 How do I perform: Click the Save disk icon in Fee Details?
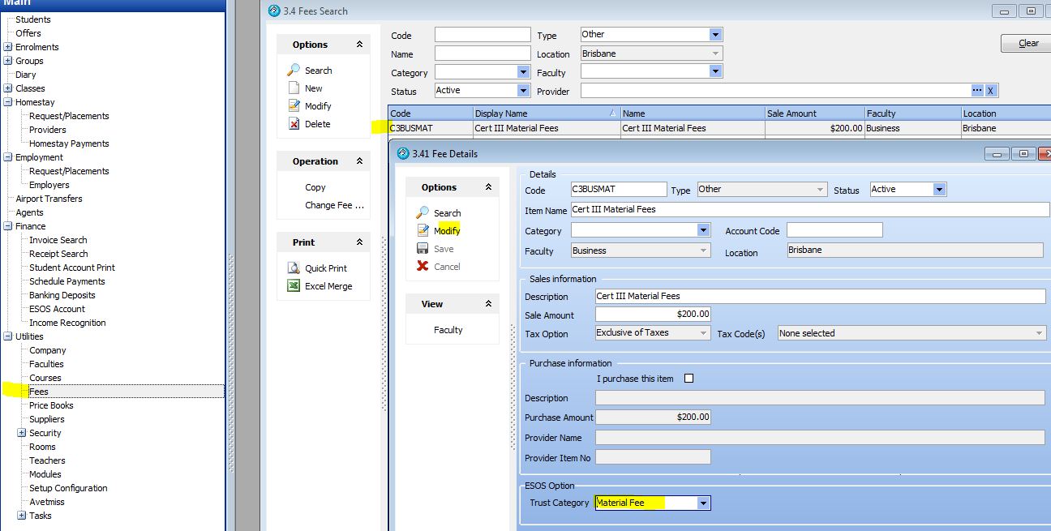point(423,249)
